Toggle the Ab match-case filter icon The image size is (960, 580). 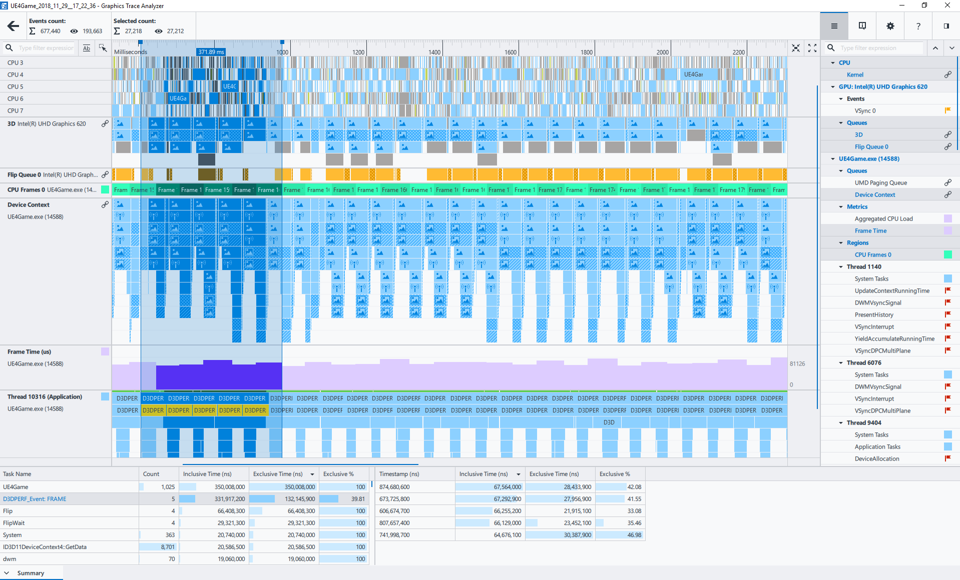pos(87,48)
